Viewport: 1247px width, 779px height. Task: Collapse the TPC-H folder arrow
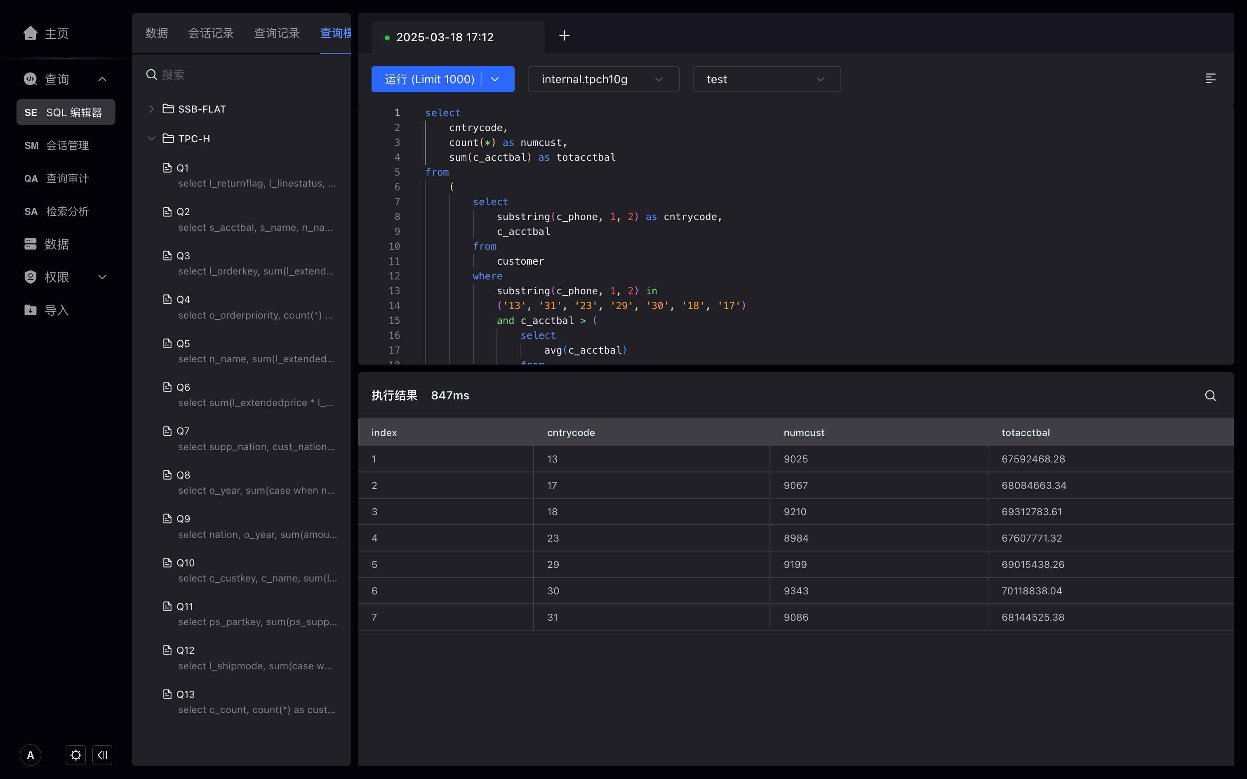click(151, 138)
